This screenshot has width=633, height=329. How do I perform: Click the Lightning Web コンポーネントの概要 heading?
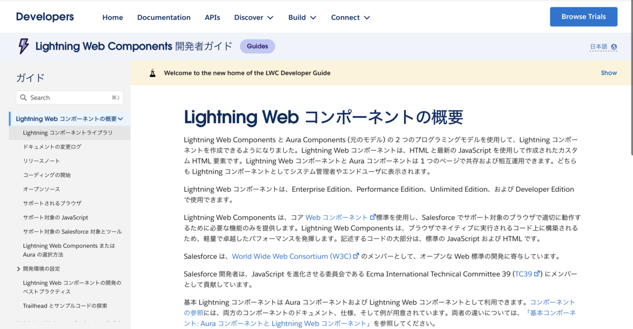click(x=323, y=117)
